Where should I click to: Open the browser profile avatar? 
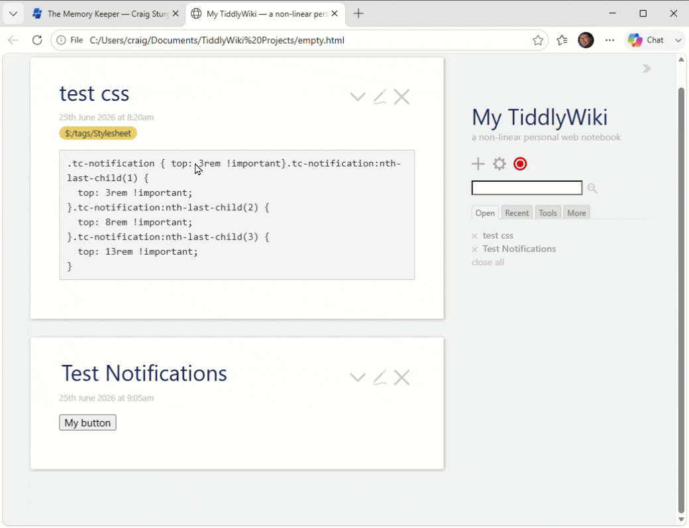pyautogui.click(x=586, y=40)
